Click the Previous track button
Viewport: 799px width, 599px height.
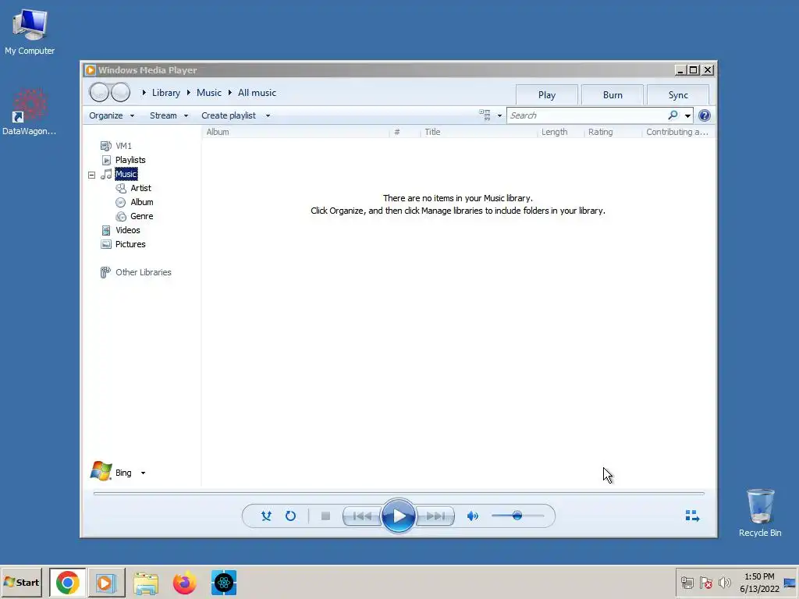(x=362, y=516)
